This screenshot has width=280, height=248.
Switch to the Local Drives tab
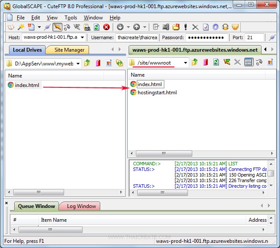[x=28, y=50]
